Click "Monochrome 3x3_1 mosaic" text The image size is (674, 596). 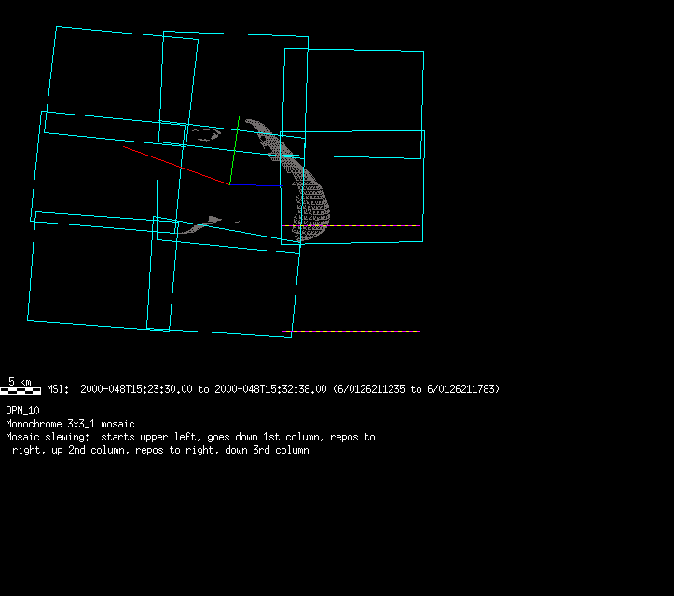(70, 425)
